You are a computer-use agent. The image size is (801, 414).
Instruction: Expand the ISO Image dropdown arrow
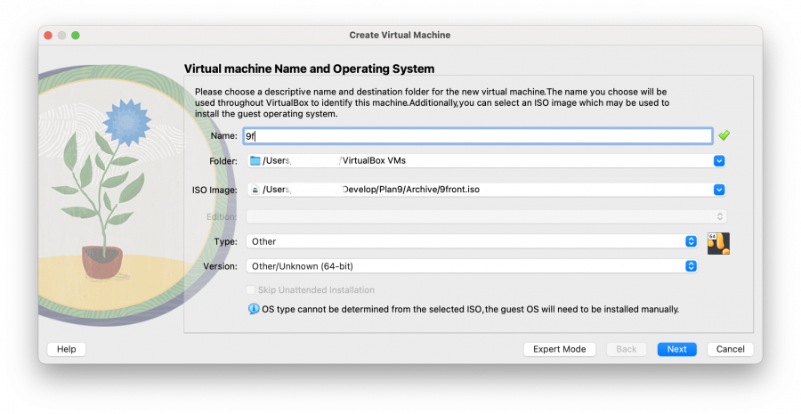coord(719,190)
